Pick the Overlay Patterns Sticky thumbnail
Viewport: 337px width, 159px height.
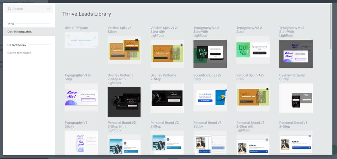pyautogui.click(x=296, y=98)
